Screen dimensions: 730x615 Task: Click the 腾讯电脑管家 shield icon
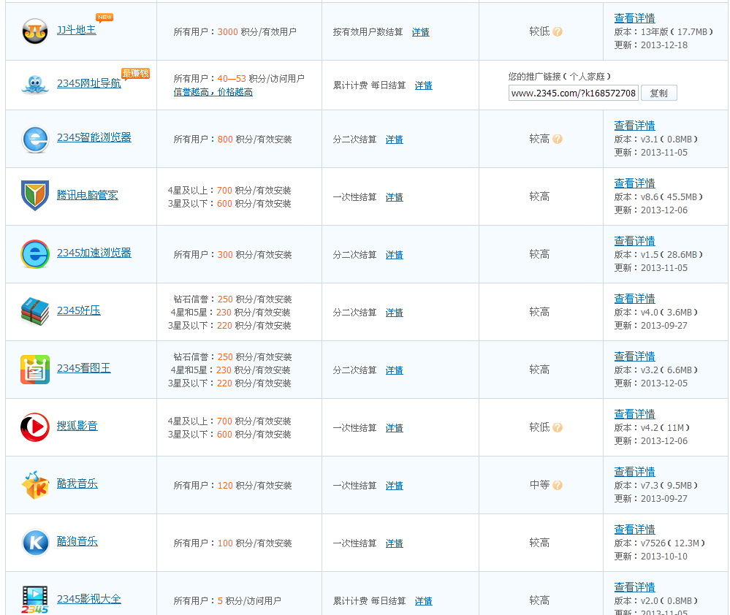(x=35, y=196)
